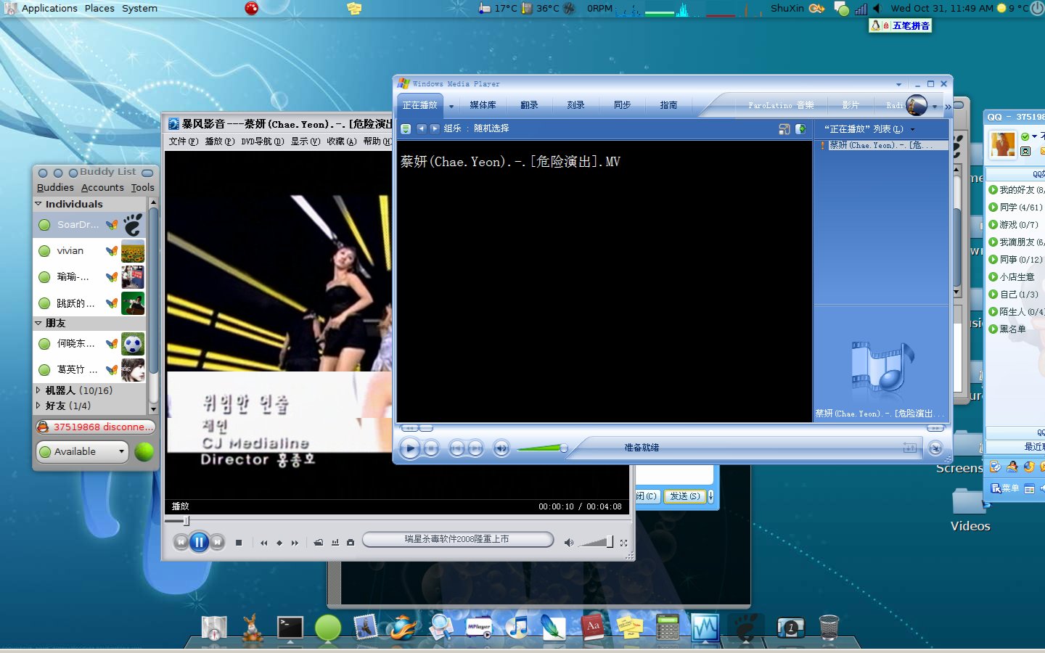Go to previous visualization in WMP
The width and height of the screenshot is (1045, 653).
[x=421, y=128]
